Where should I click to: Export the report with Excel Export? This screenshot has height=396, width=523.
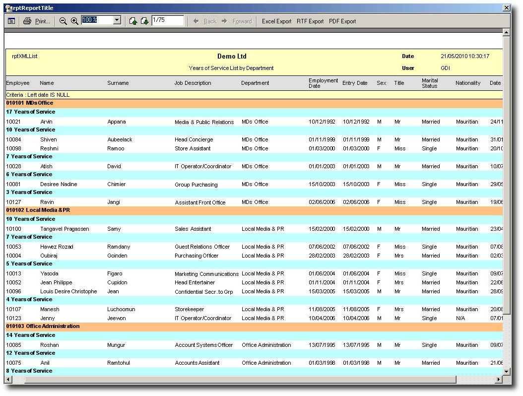pyautogui.click(x=276, y=21)
